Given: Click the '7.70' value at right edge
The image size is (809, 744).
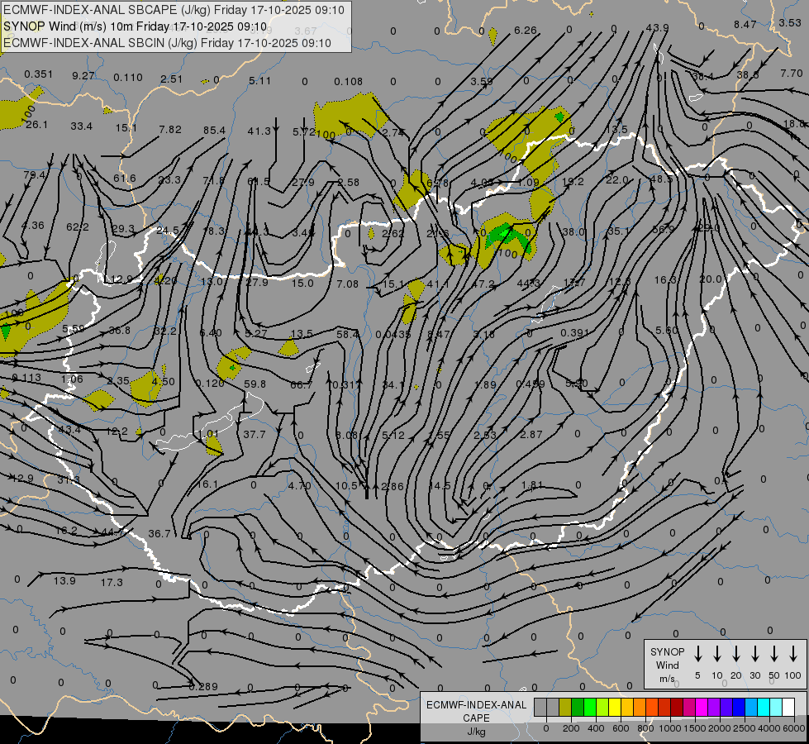Looking at the screenshot, I should [x=792, y=74].
